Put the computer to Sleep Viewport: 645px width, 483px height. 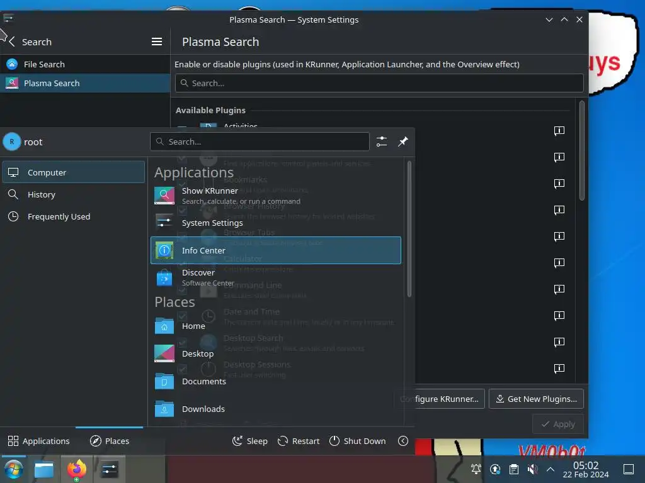[x=249, y=441]
